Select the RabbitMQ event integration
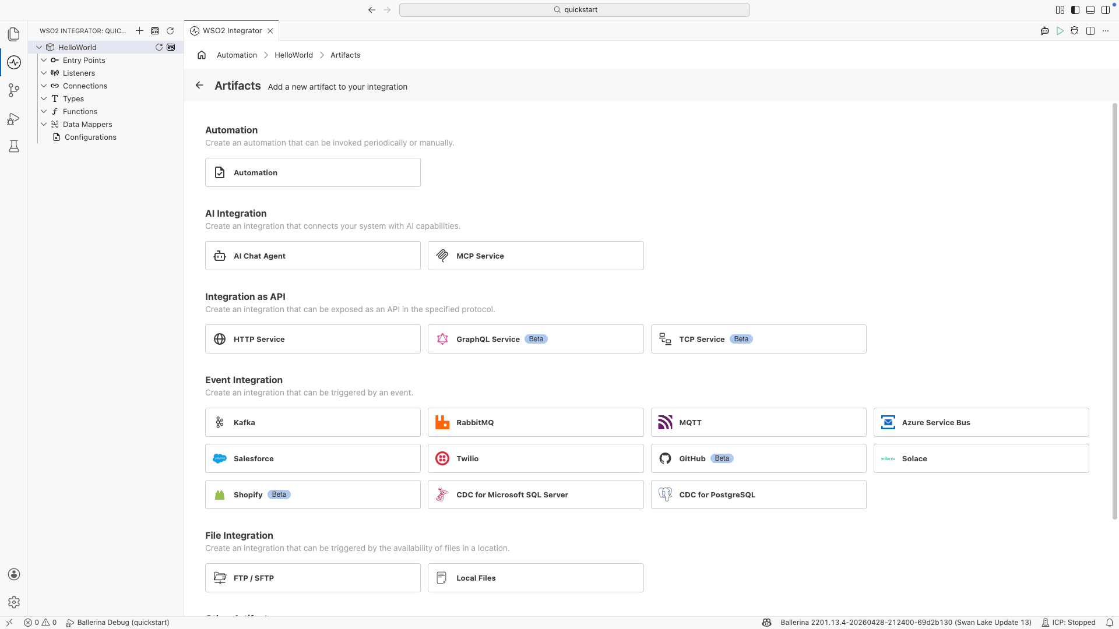 [536, 422]
